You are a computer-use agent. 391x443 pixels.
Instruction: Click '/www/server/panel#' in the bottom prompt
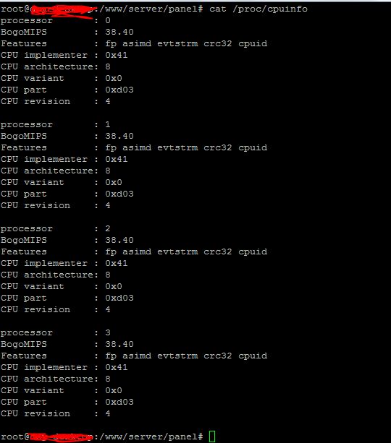[151, 436]
